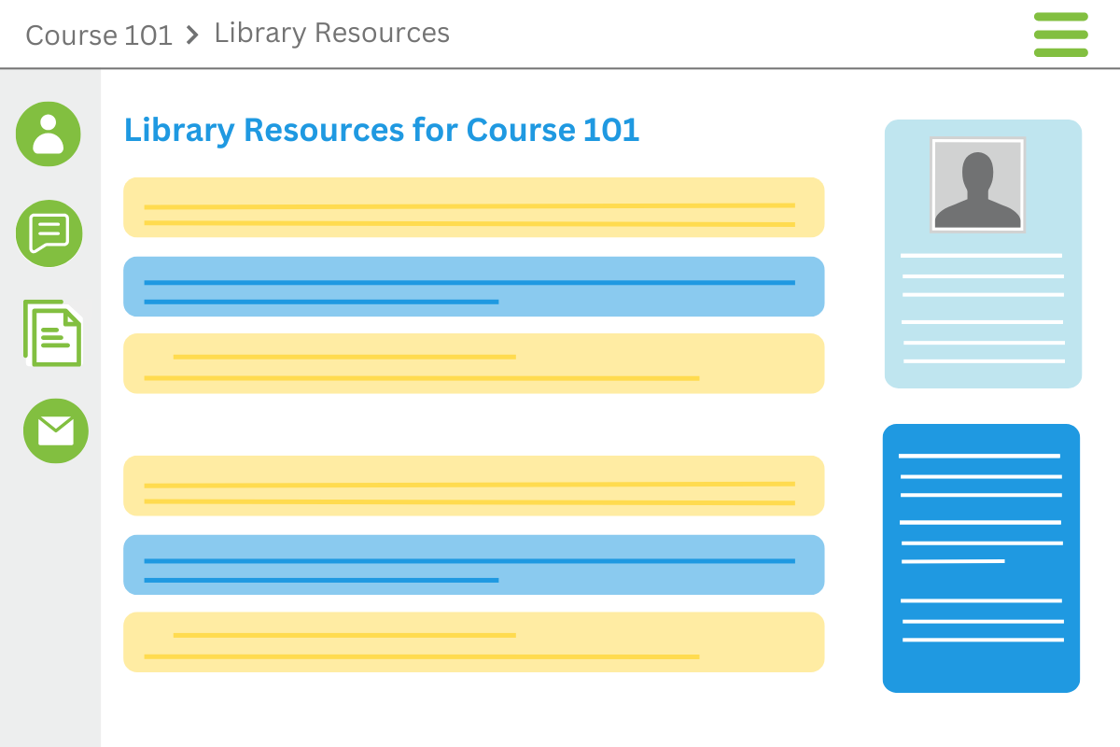Open the first blue resource card

click(x=473, y=287)
